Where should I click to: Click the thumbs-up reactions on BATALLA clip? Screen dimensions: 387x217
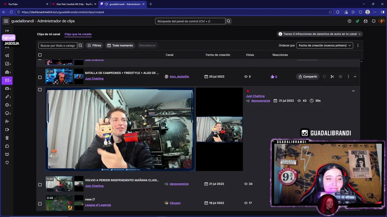(x=274, y=77)
